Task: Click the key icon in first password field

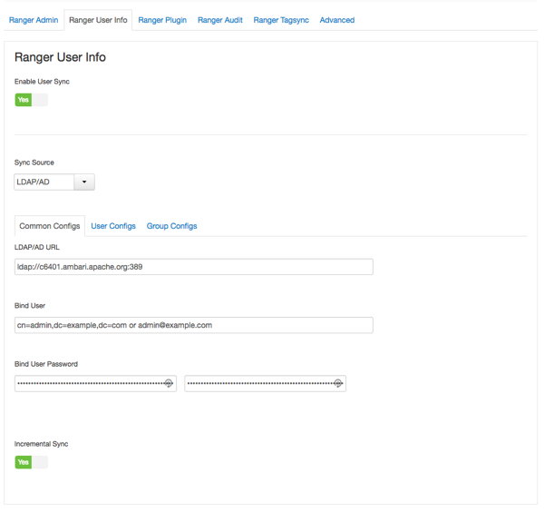Action: (x=169, y=384)
